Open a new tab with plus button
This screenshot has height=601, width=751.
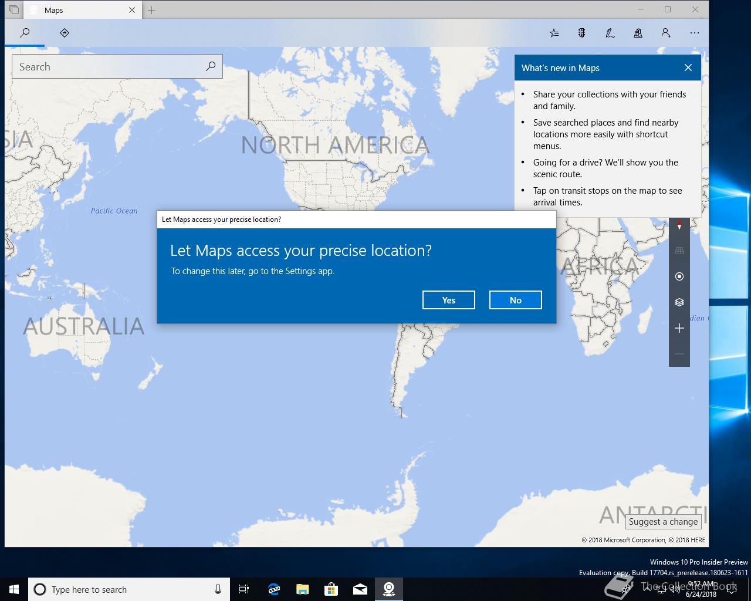(x=151, y=10)
